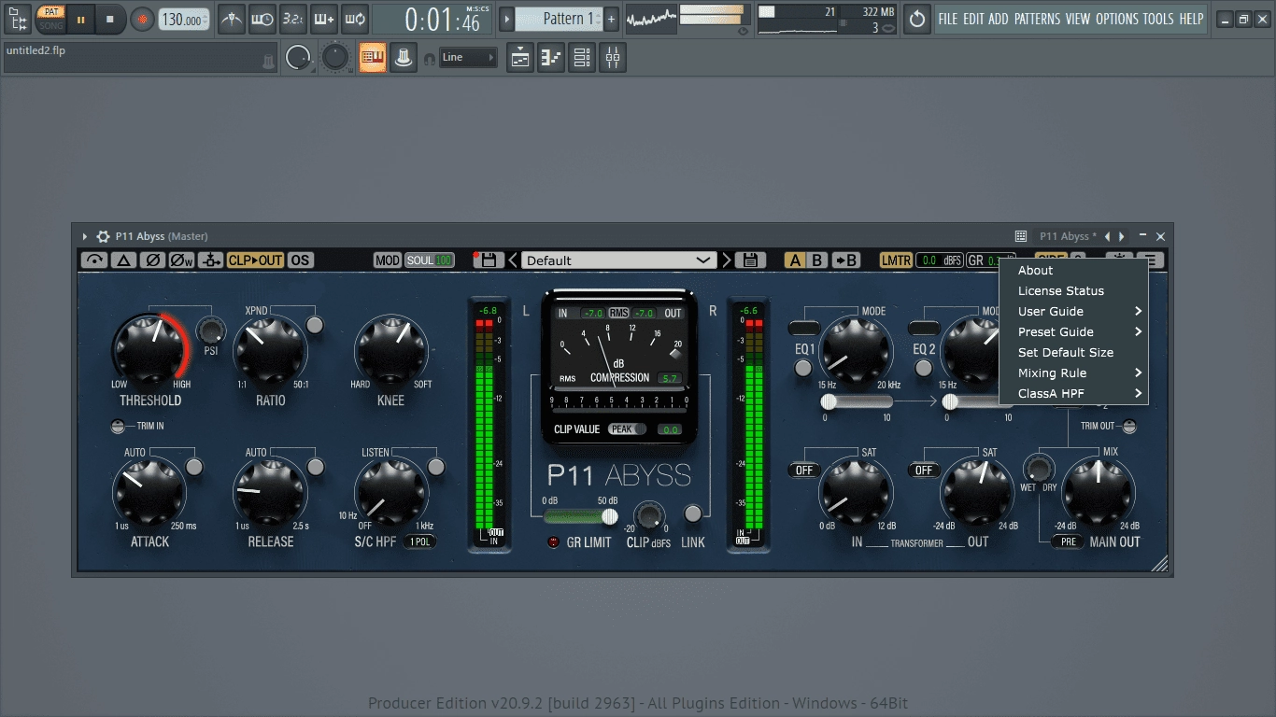1276x717 pixels.
Task: Toggle PAT/SONG mode switch
Action: pos(50,18)
